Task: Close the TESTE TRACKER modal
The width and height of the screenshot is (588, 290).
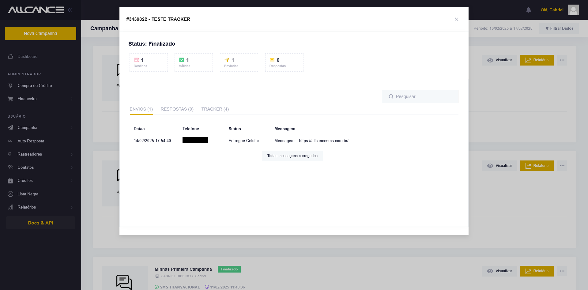Action: tap(456, 19)
